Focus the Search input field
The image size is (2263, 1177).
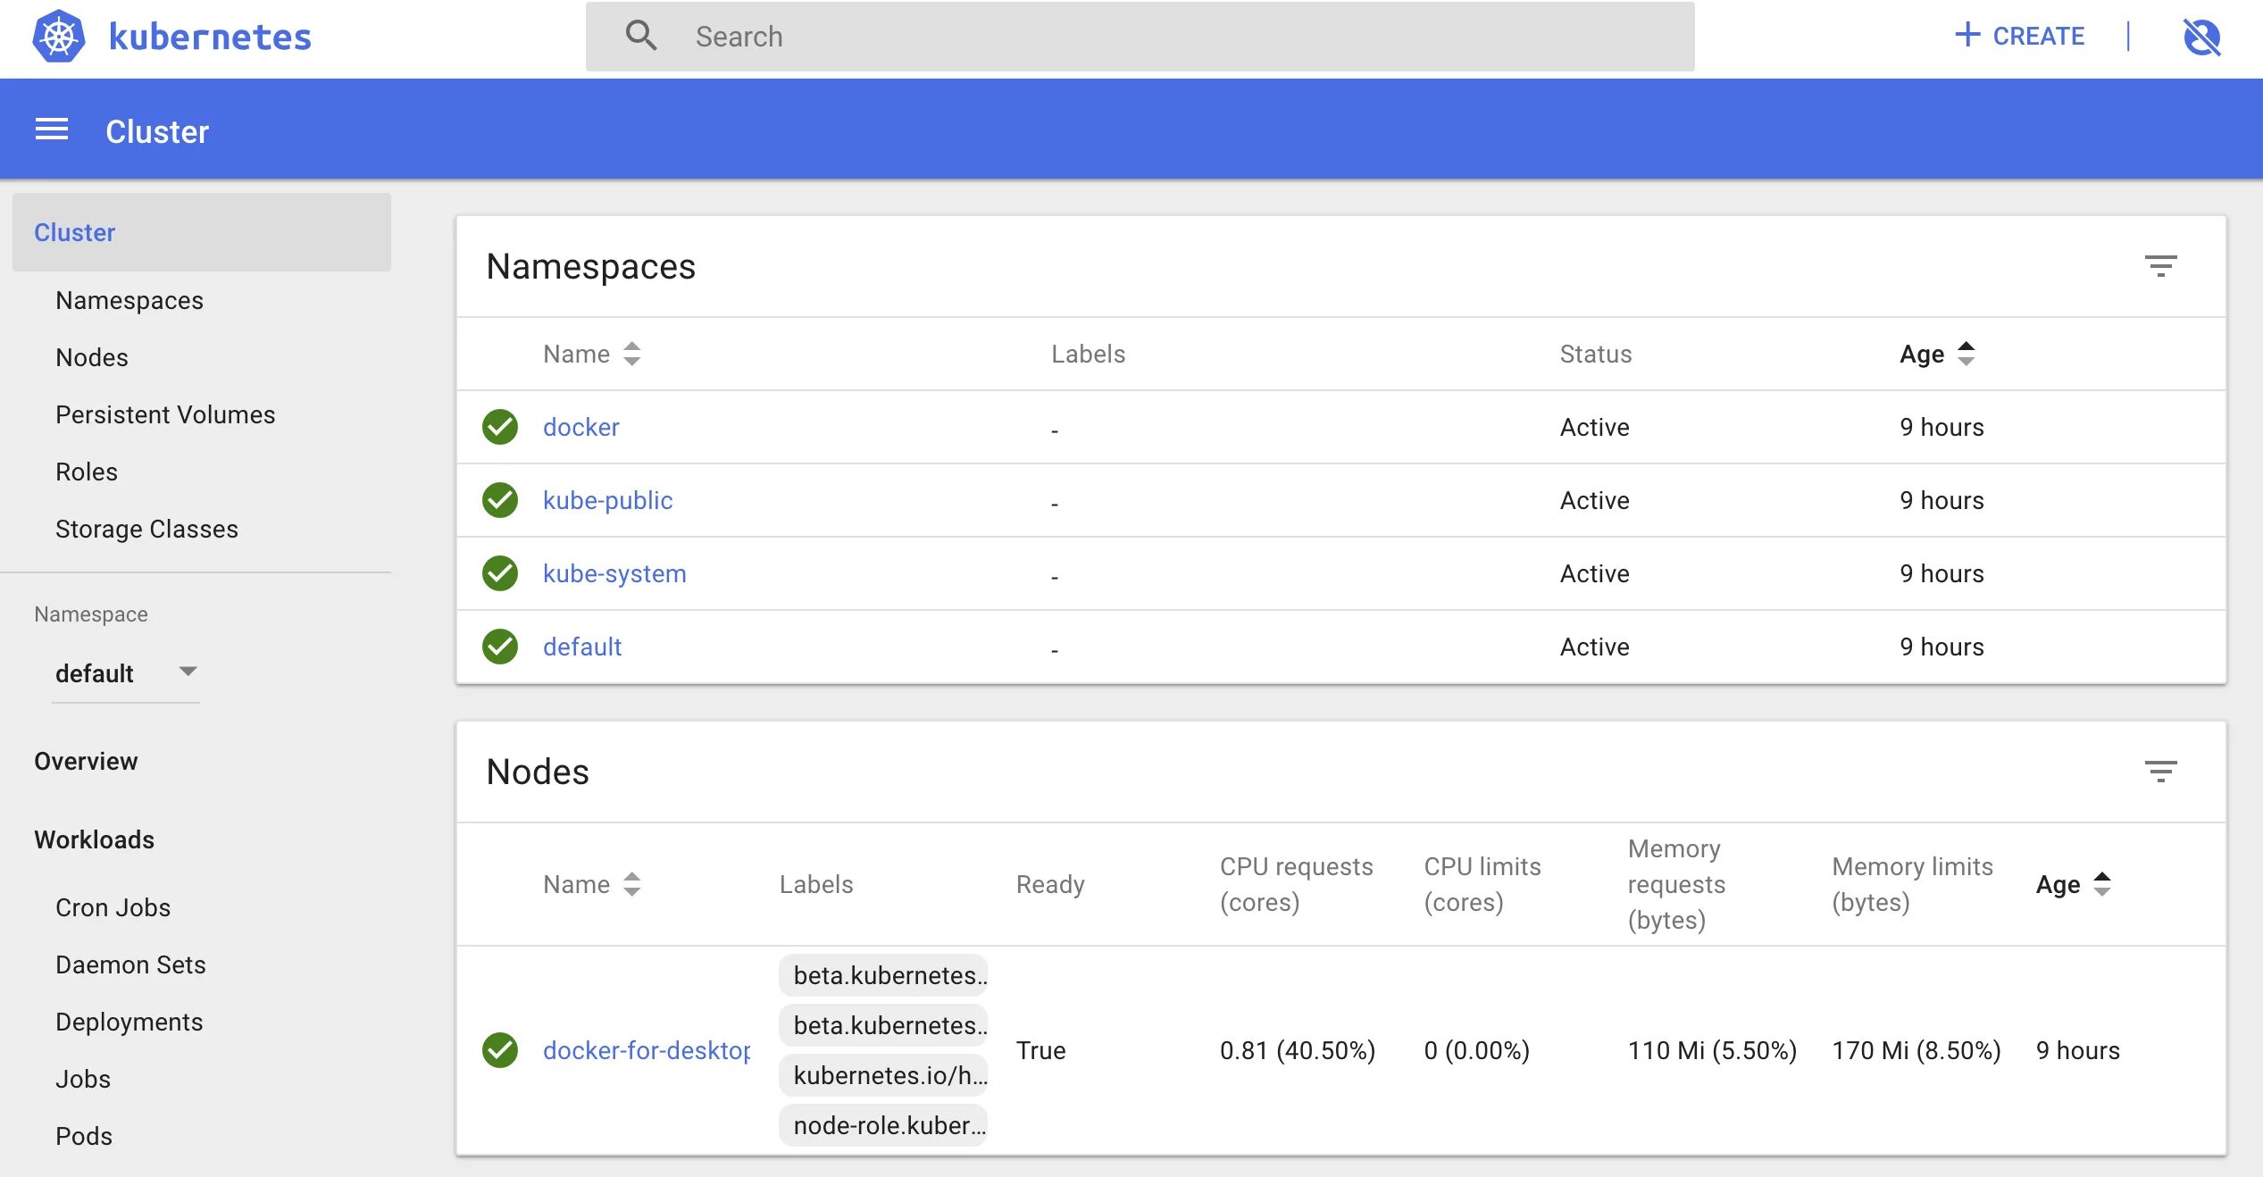tap(1140, 37)
